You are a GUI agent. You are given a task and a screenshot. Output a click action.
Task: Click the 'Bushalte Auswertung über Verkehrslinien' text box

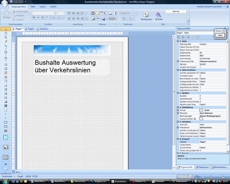point(72,67)
